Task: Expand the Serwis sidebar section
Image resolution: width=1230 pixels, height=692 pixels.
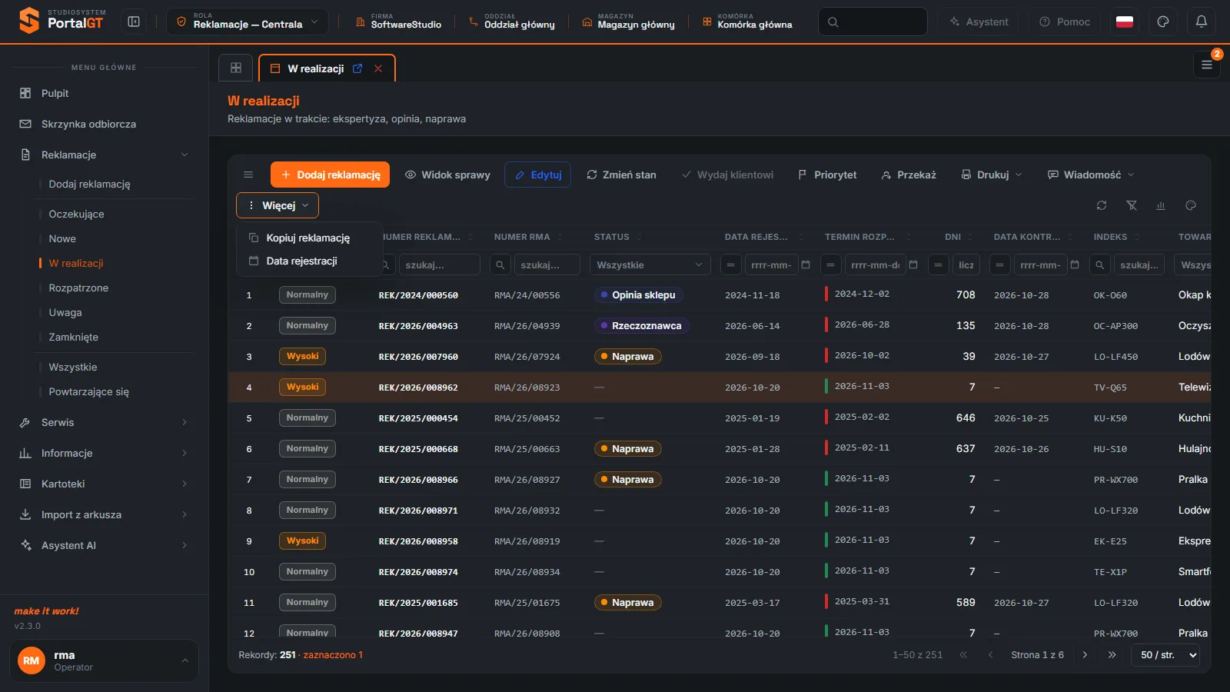Action: click(104, 422)
